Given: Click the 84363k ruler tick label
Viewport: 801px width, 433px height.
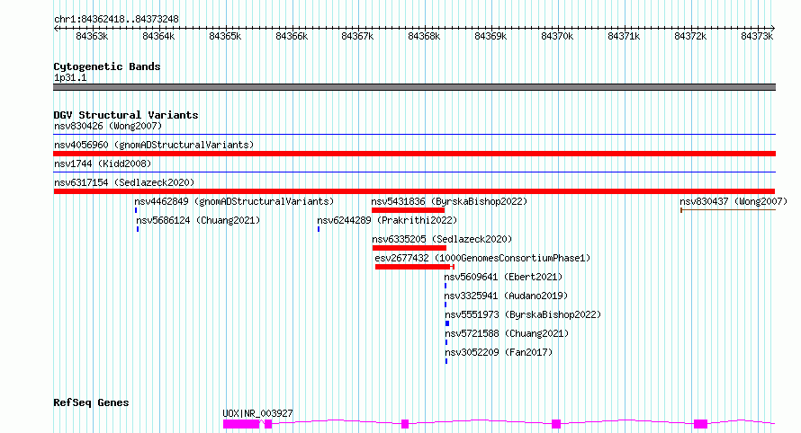Looking at the screenshot, I should click(92, 37).
